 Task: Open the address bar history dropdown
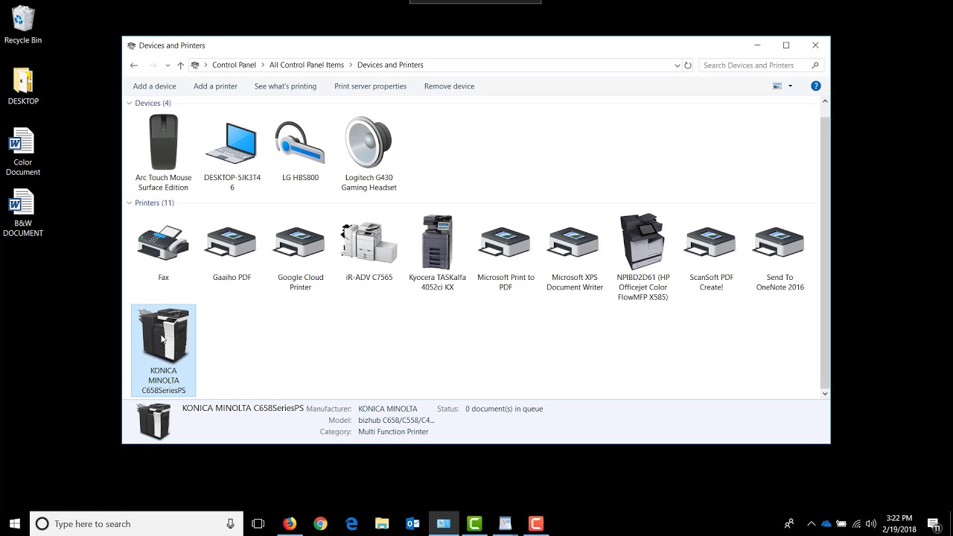[x=677, y=66]
